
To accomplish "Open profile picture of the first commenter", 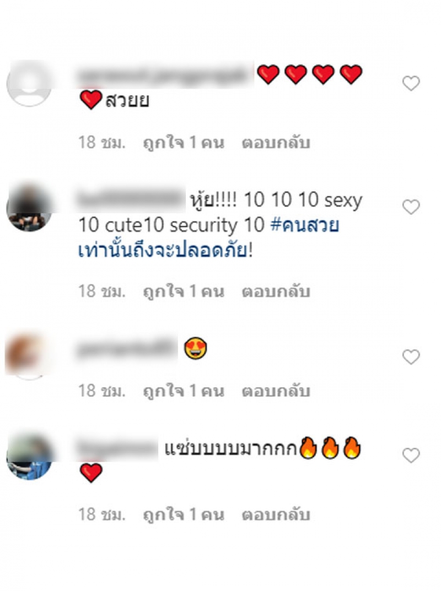I will (x=29, y=83).
